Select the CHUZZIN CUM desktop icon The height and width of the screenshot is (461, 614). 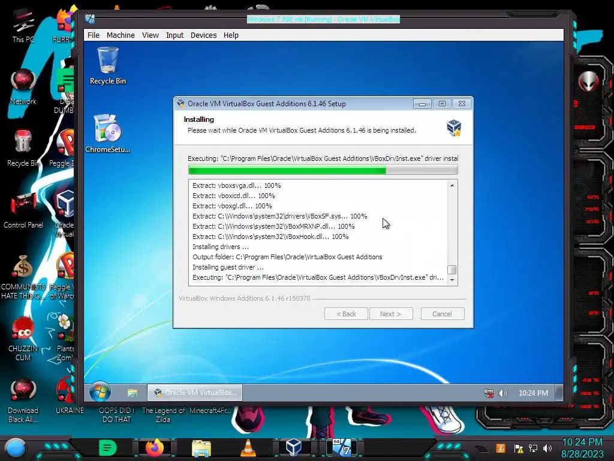point(23,339)
